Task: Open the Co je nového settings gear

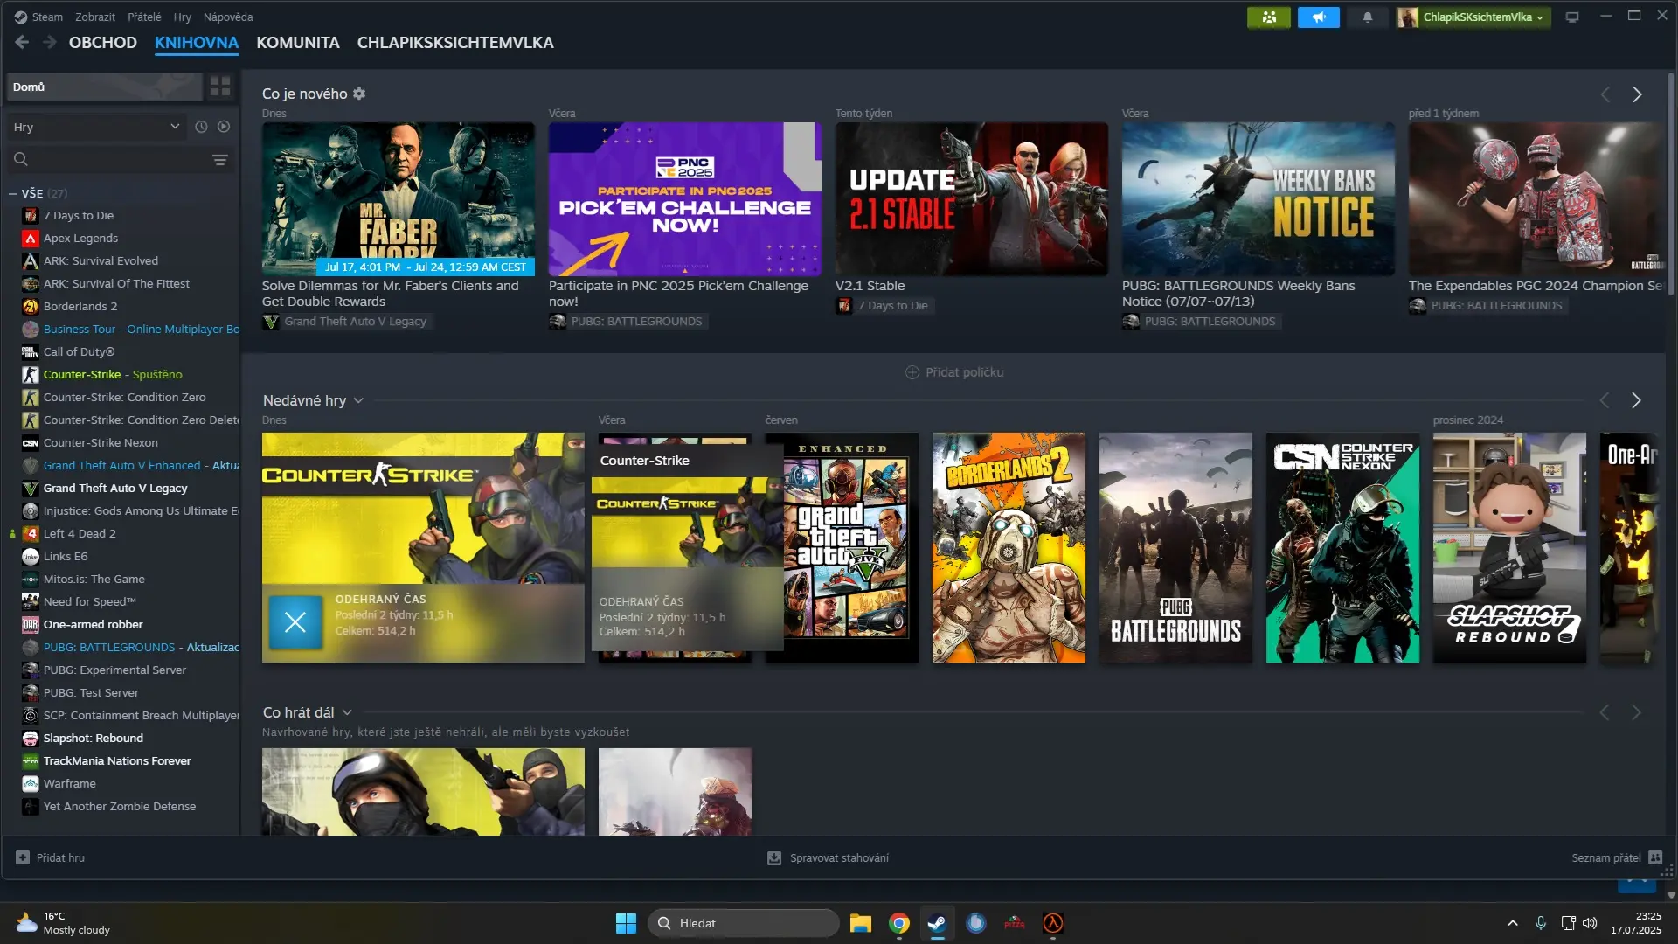Action: click(359, 94)
